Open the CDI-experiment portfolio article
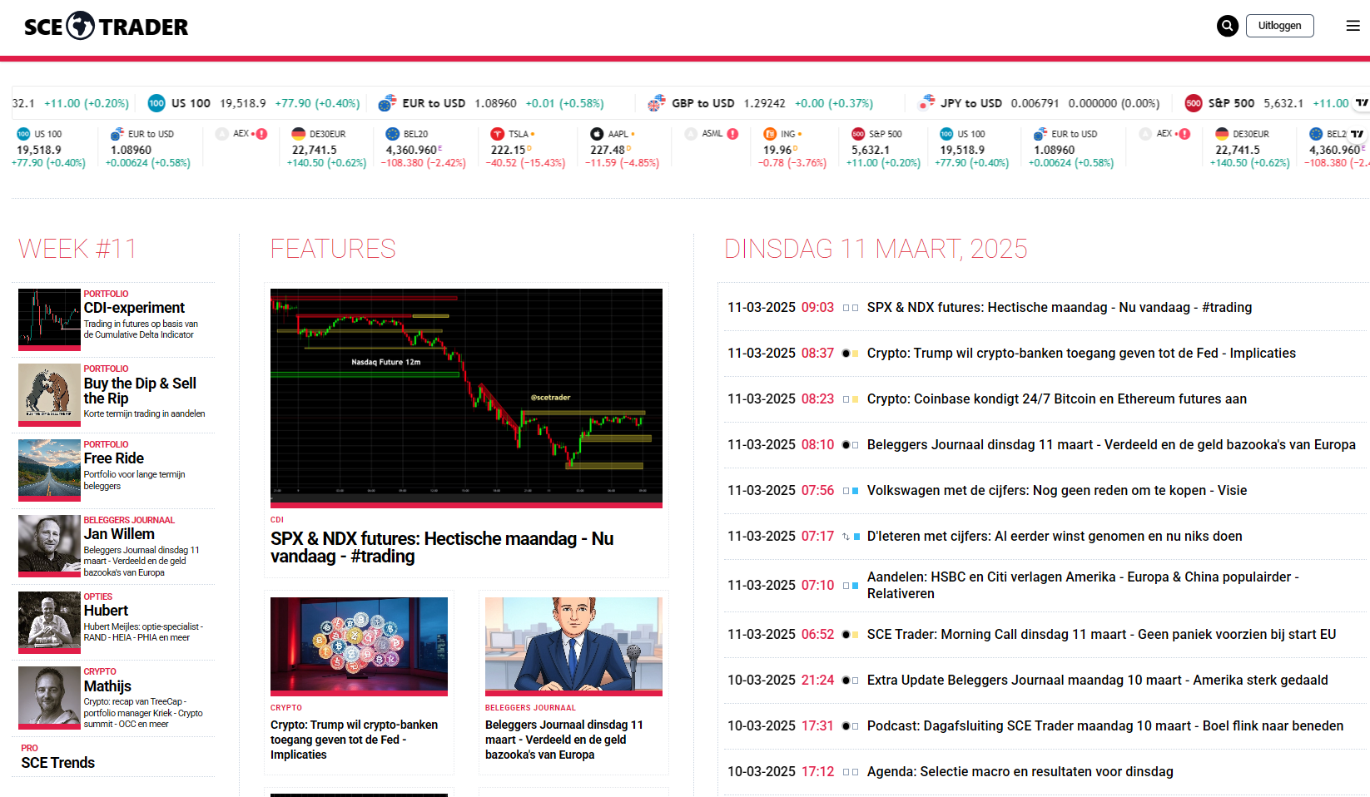Screen dimensions: 1370x797 [134, 308]
